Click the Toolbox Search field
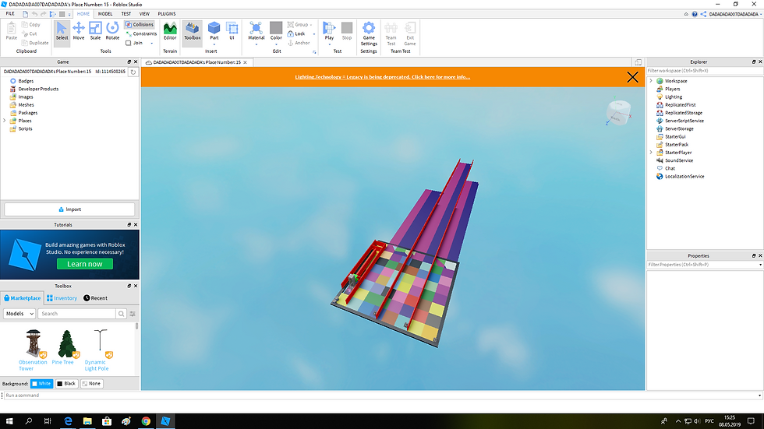Screen dimensions: 764x429 [77, 314]
